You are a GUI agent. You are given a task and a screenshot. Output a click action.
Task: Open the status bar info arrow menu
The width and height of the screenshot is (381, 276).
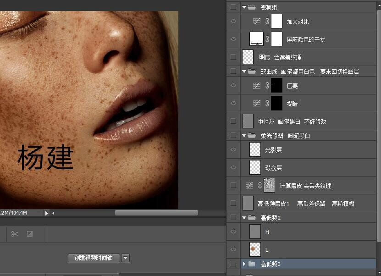pyautogui.click(x=46, y=213)
